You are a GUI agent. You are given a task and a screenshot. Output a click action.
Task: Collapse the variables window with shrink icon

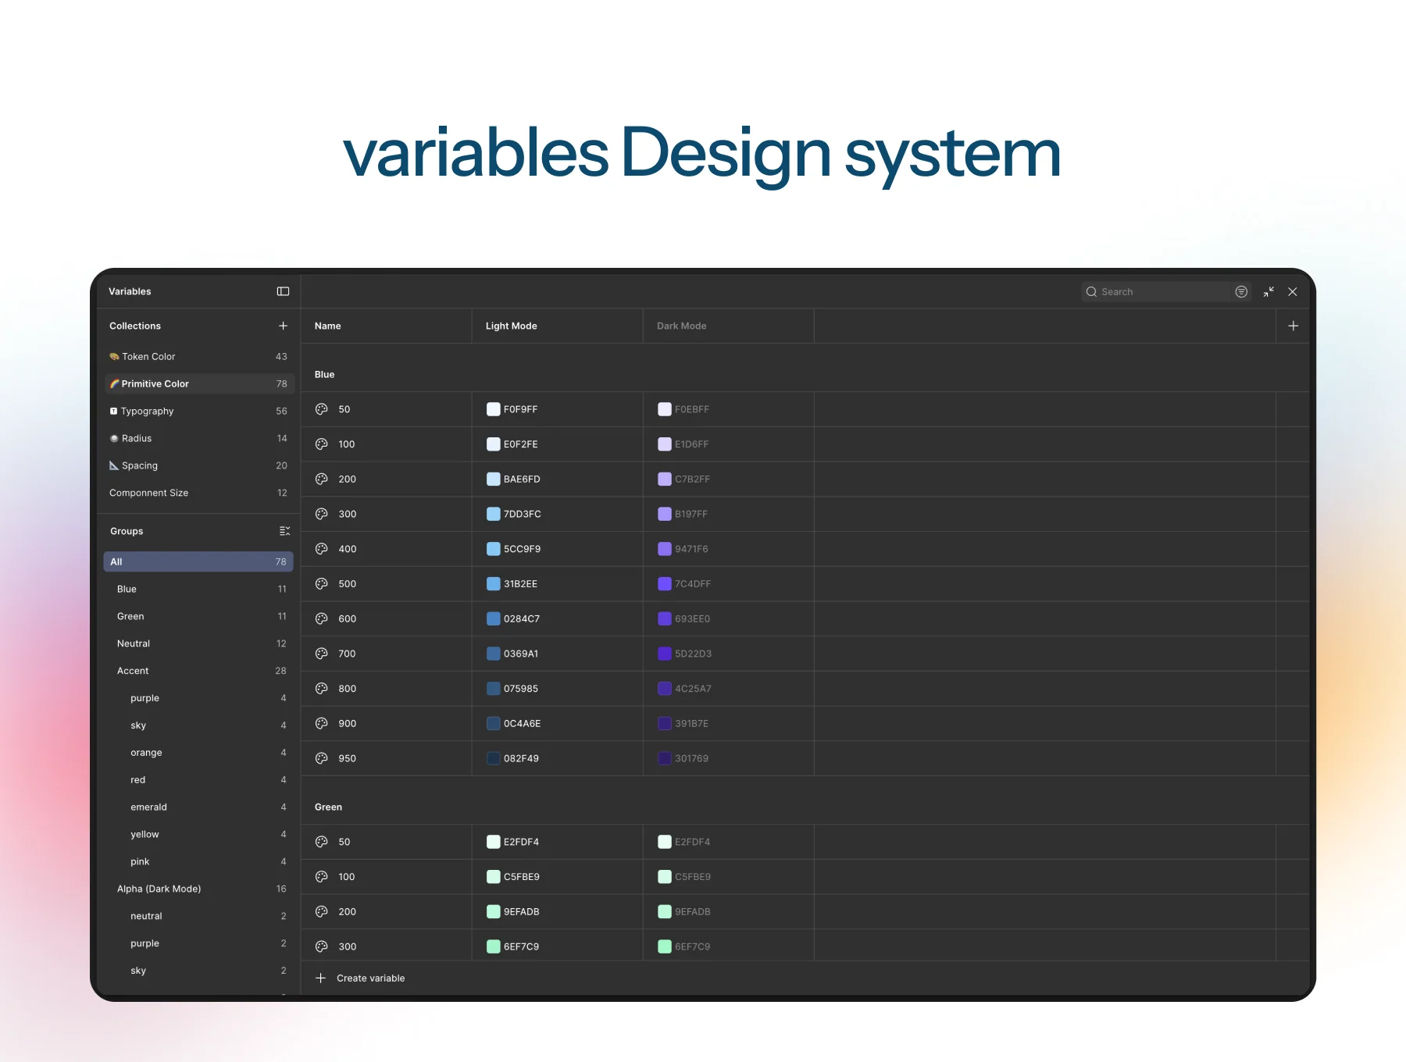pos(1269,291)
